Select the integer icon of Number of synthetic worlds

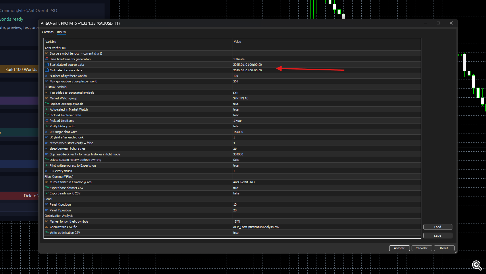[47, 76]
